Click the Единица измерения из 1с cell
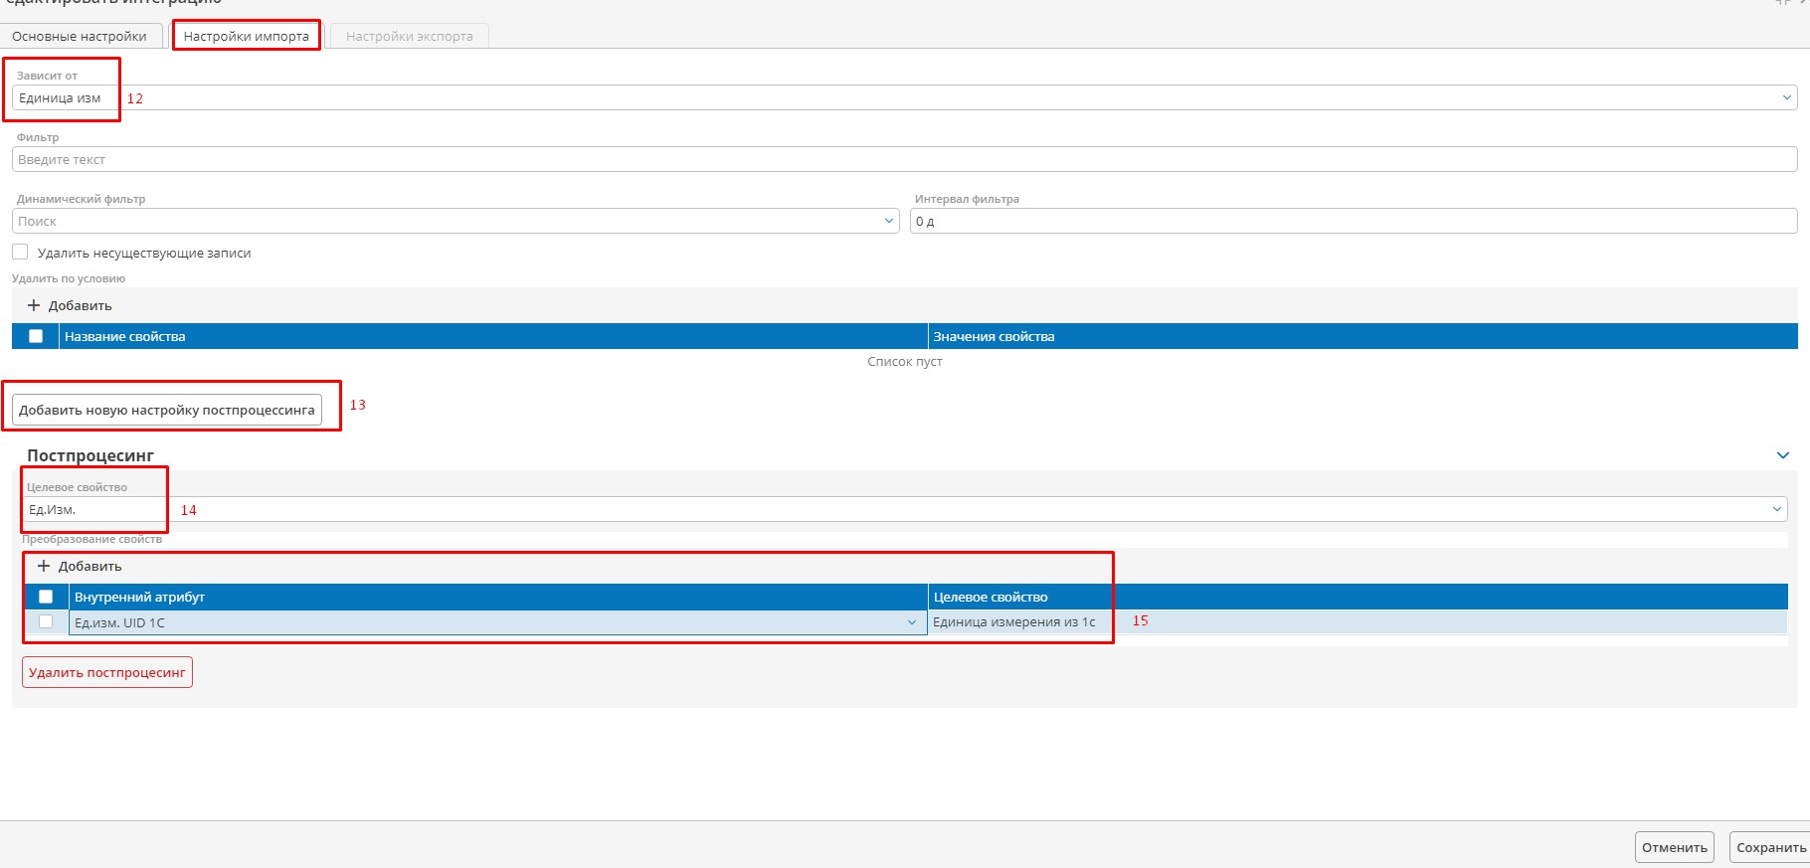Screen dimensions: 1810x868 click(x=1357, y=622)
